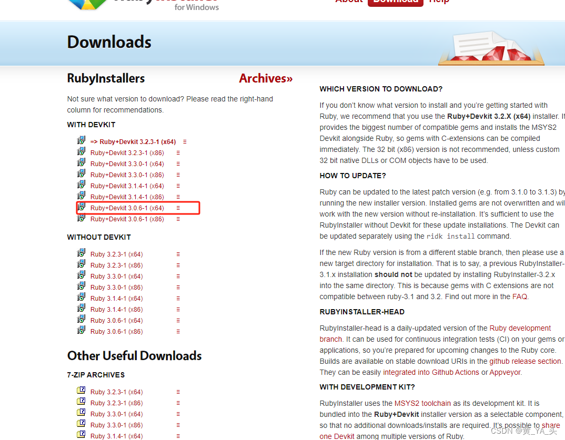Click installer icon beside Ruby 3.0.6-1 (x86) without Devkit
565x440 pixels.
(81, 330)
